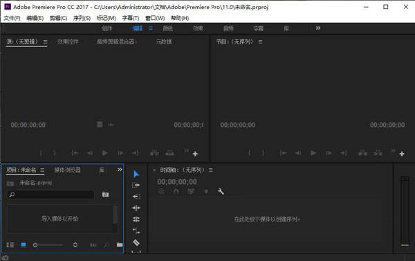This screenshot has height=261, width=415.
Task: Open the Project panel menu
Action: (42, 170)
